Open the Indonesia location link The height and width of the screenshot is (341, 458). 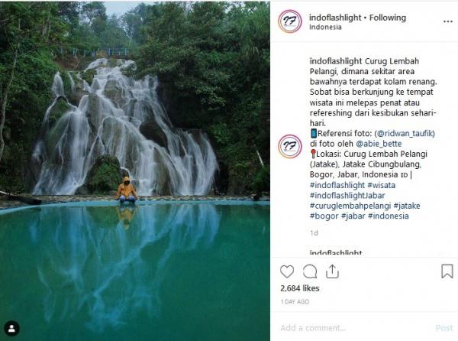pyautogui.click(x=325, y=28)
